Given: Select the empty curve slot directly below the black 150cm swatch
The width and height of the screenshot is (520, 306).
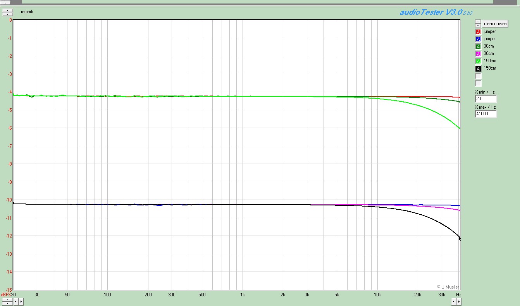Looking at the screenshot, I should tap(478, 76).
